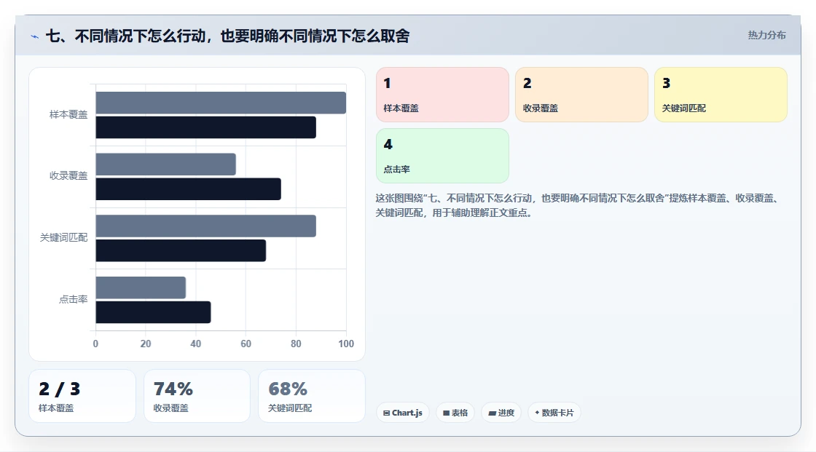Click the dark bar for 样本覆盖
The image size is (816, 452).
click(x=205, y=127)
